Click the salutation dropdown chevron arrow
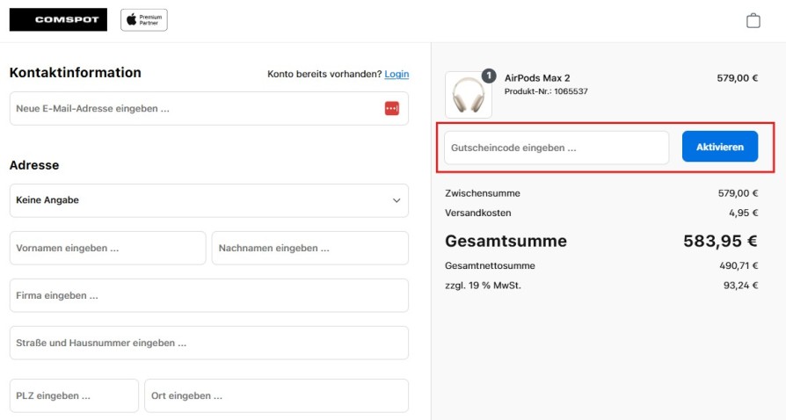The image size is (786, 420). point(397,200)
